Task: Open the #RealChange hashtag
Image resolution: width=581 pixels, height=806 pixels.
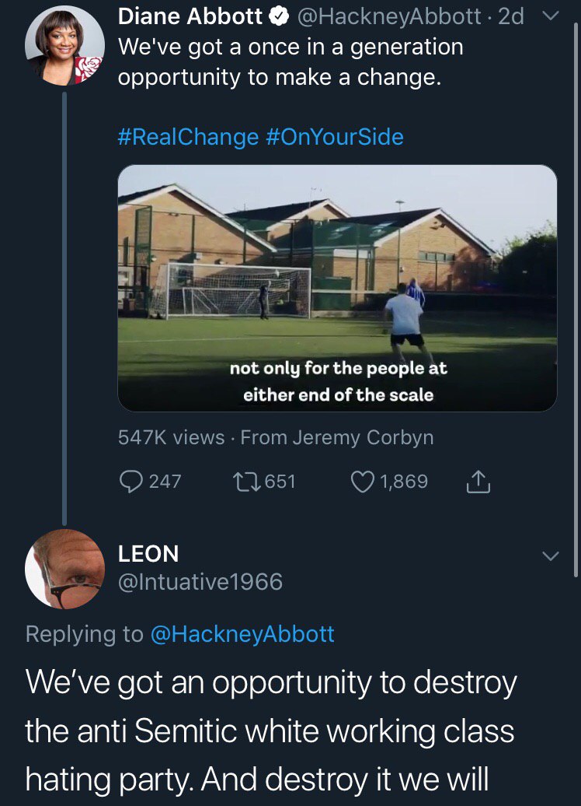Action: tap(188, 137)
